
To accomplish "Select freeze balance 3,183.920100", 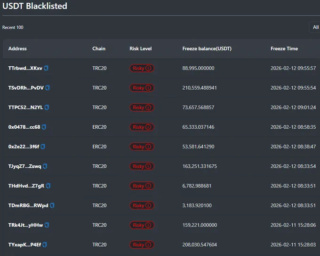I will [x=197, y=205].
